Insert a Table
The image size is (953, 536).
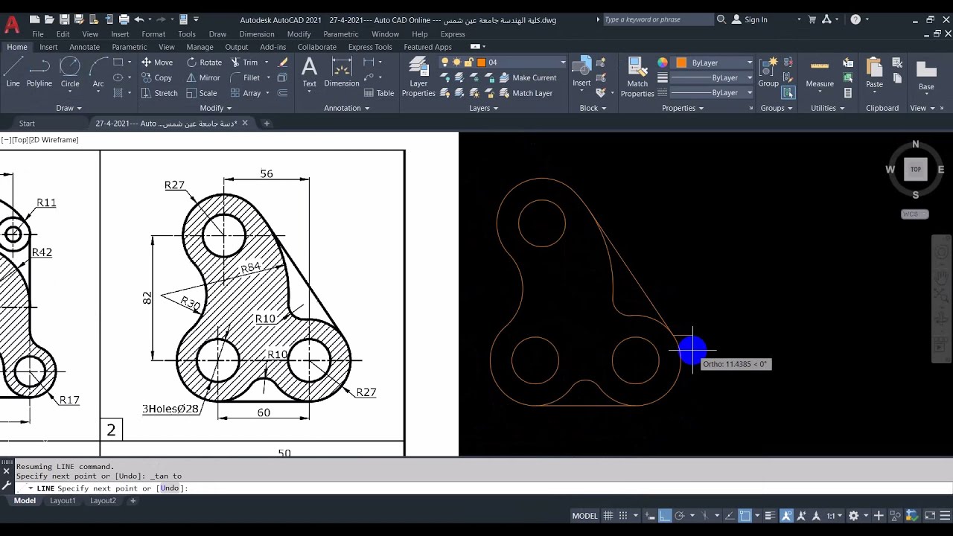[379, 93]
